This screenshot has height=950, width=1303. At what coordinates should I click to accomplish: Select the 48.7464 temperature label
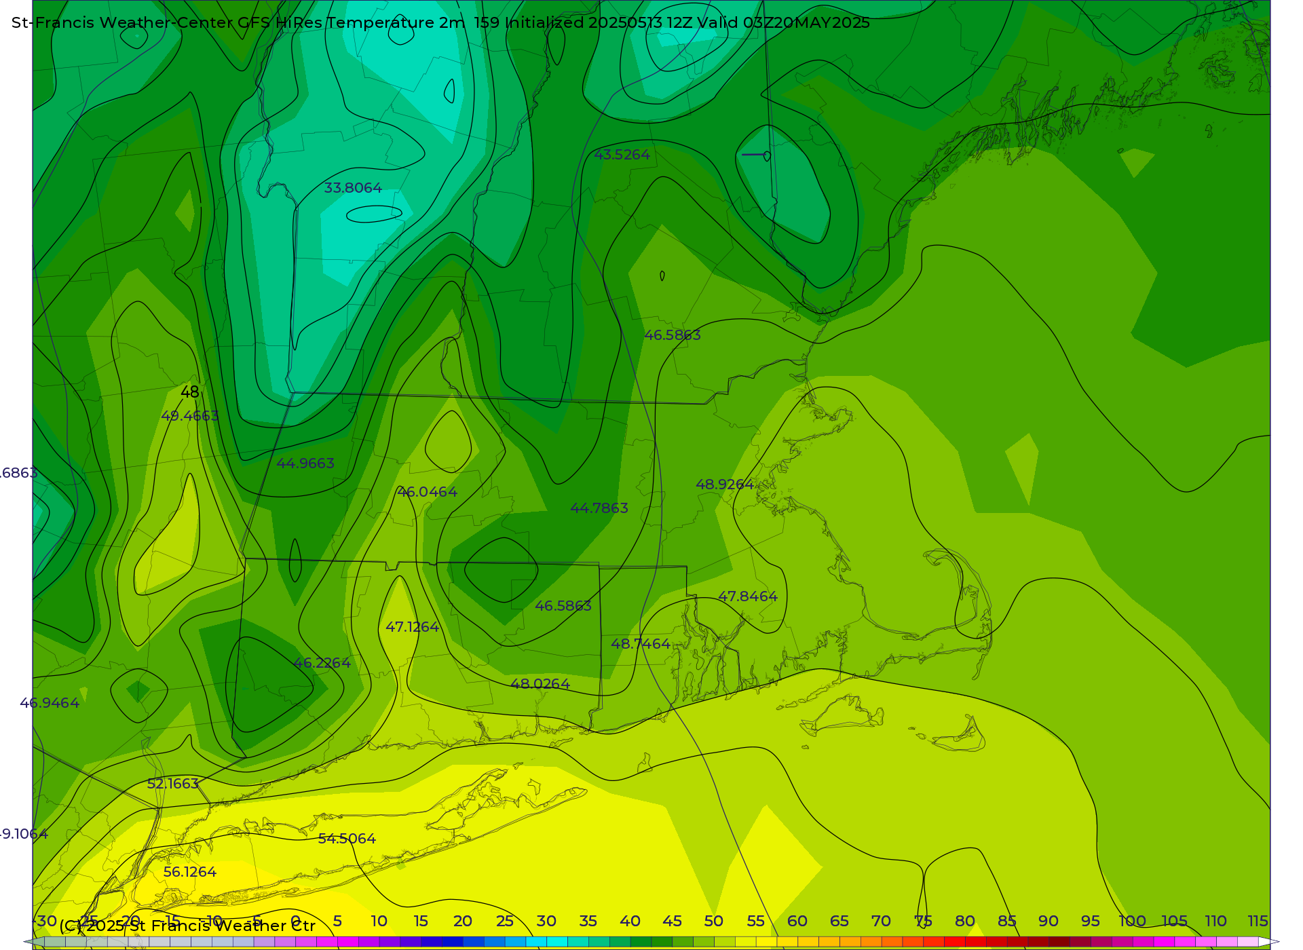[641, 644]
